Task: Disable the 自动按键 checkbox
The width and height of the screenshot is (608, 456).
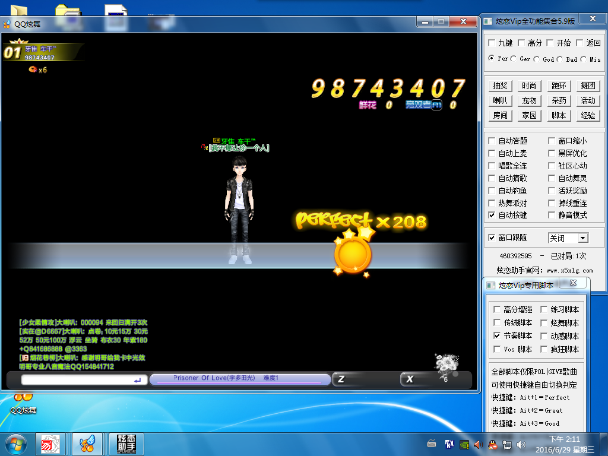Action: 492,215
